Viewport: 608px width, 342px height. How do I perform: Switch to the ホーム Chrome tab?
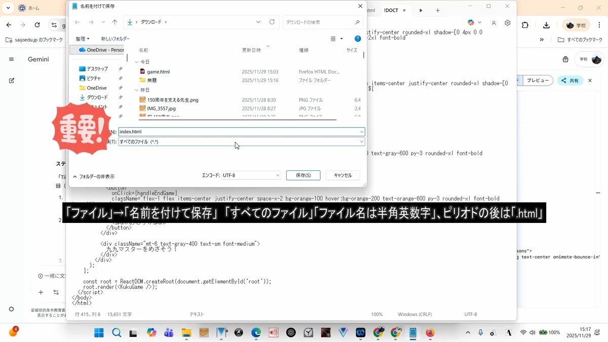[x=33, y=8]
